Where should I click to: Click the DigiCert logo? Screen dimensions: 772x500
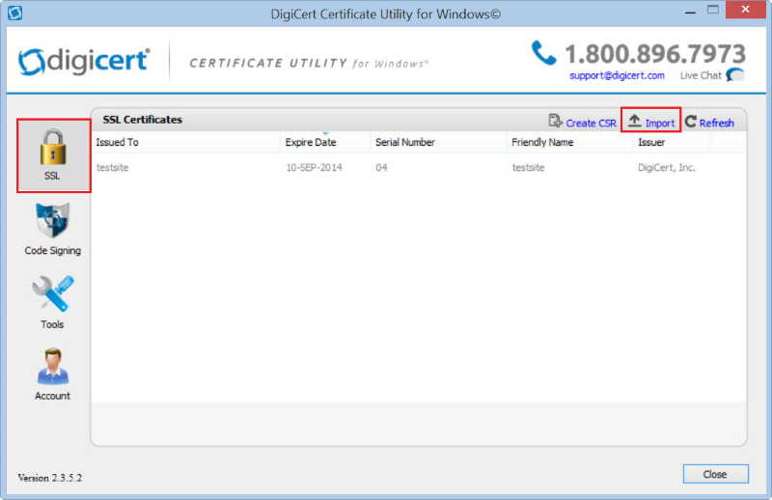coord(83,61)
